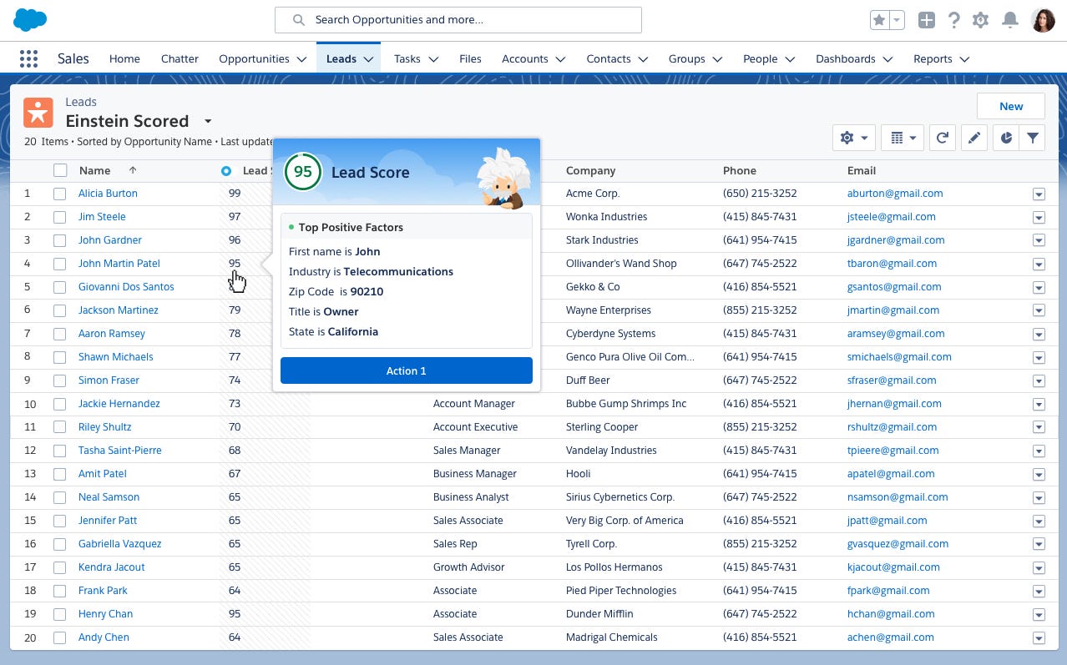1067x665 pixels.
Task: Open the Giovanni Dos Santos lead
Action: click(126, 287)
